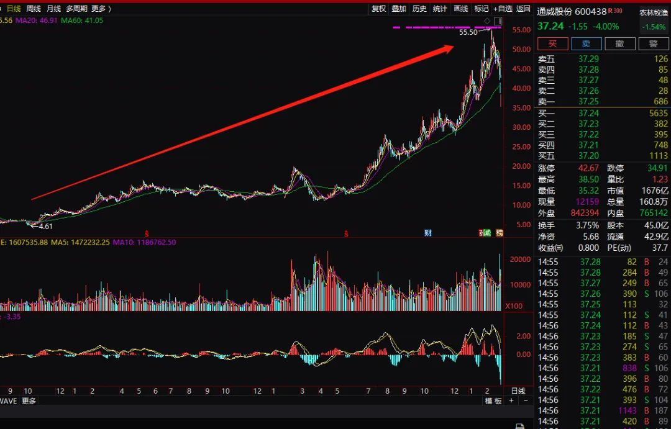The image size is (671, 429).
Task: Click trade tick with volume 838
Action: (603, 368)
